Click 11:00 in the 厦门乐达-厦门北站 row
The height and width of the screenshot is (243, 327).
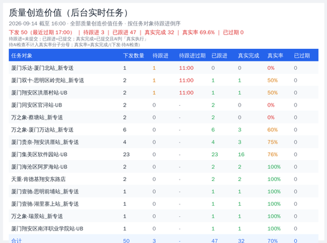click(186, 68)
